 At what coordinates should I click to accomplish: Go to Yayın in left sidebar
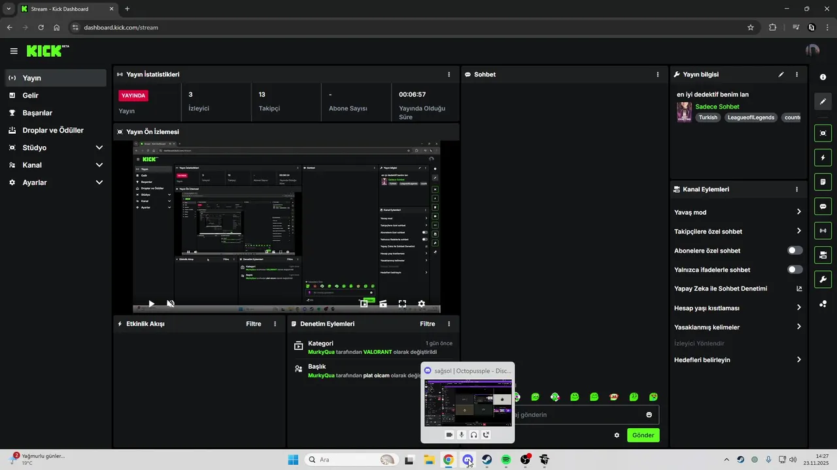coord(55,78)
